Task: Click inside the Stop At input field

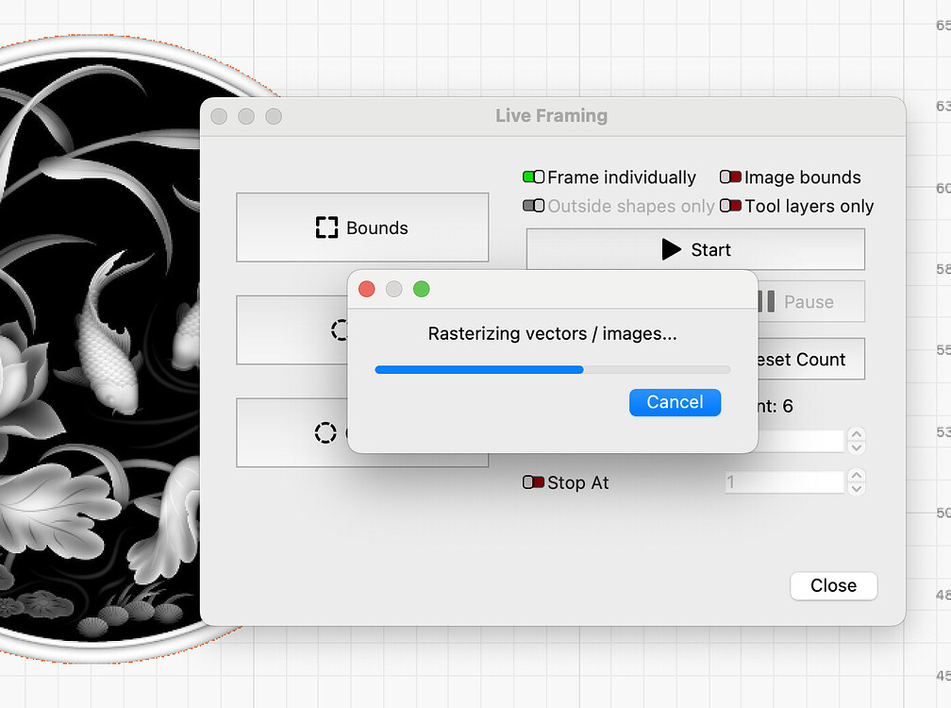Action: (x=784, y=482)
